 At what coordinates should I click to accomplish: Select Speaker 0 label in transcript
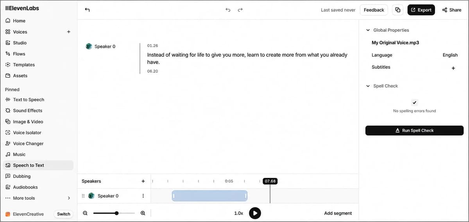click(105, 46)
